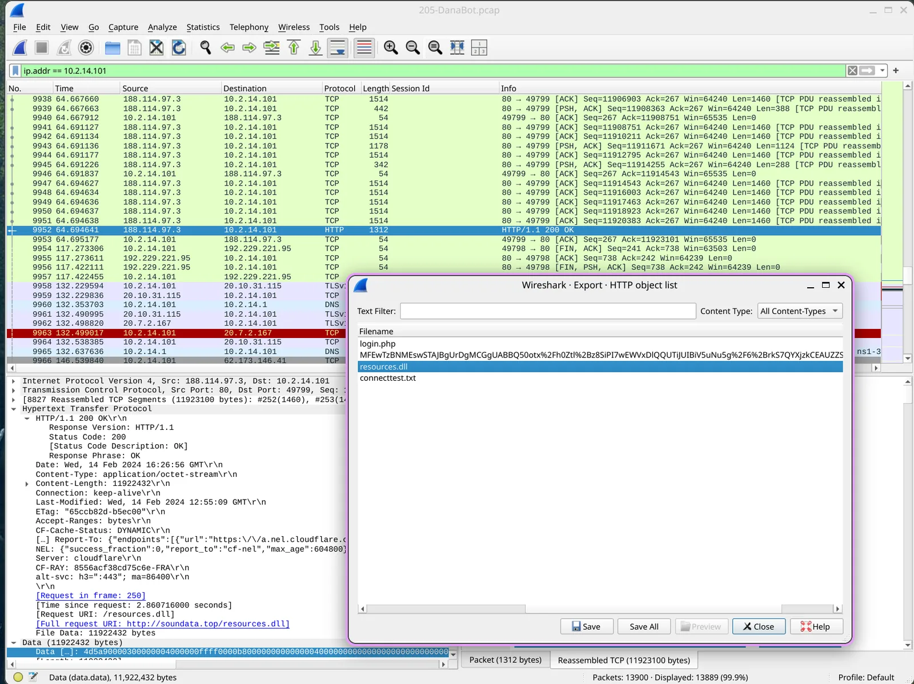Go forward in packet history
Image resolution: width=914 pixels, height=684 pixels.
pyautogui.click(x=249, y=48)
